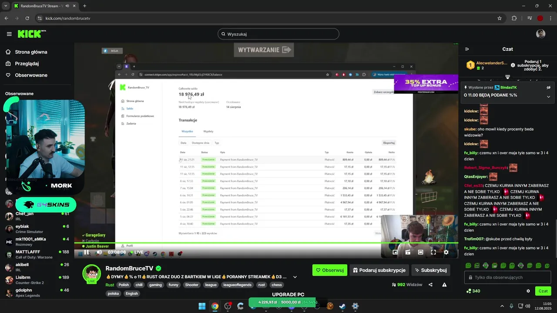Open the Kick hamburger sidebar menu
The height and width of the screenshot is (313, 557).
[x=9, y=34]
